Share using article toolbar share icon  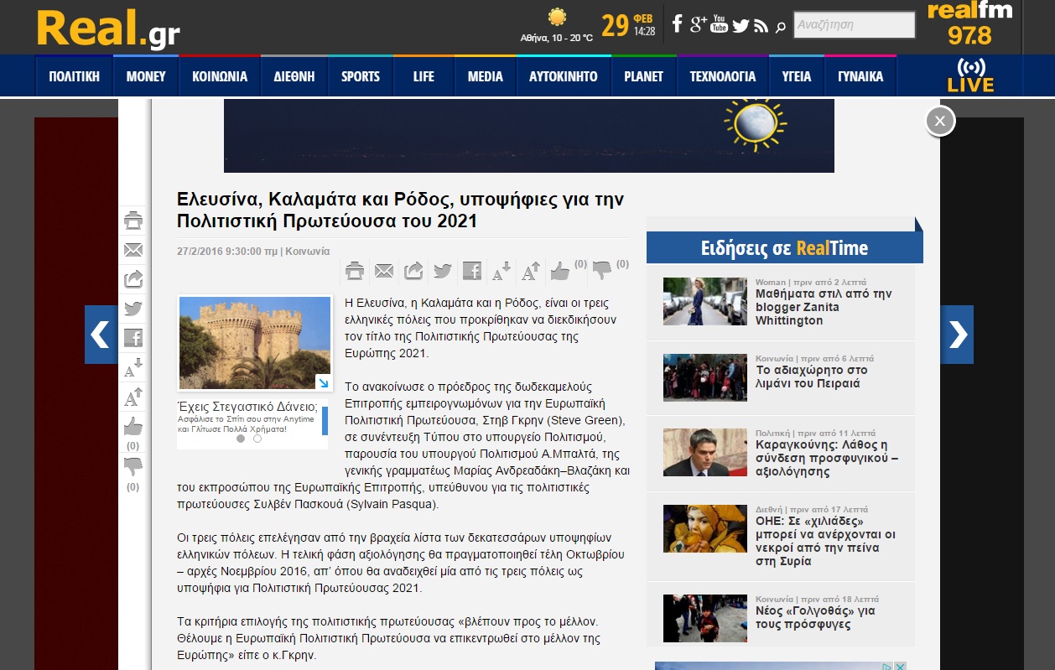[413, 271]
